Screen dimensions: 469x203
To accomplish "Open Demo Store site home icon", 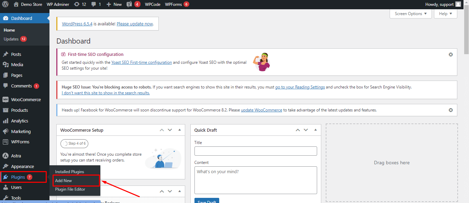I will pos(16,4).
